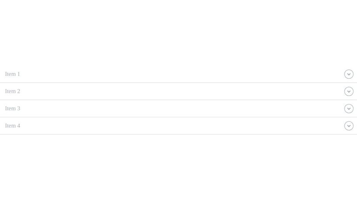This screenshot has width=357, height=200.
Task: Expand Item 4 using its circled chevron
Action: [349, 126]
